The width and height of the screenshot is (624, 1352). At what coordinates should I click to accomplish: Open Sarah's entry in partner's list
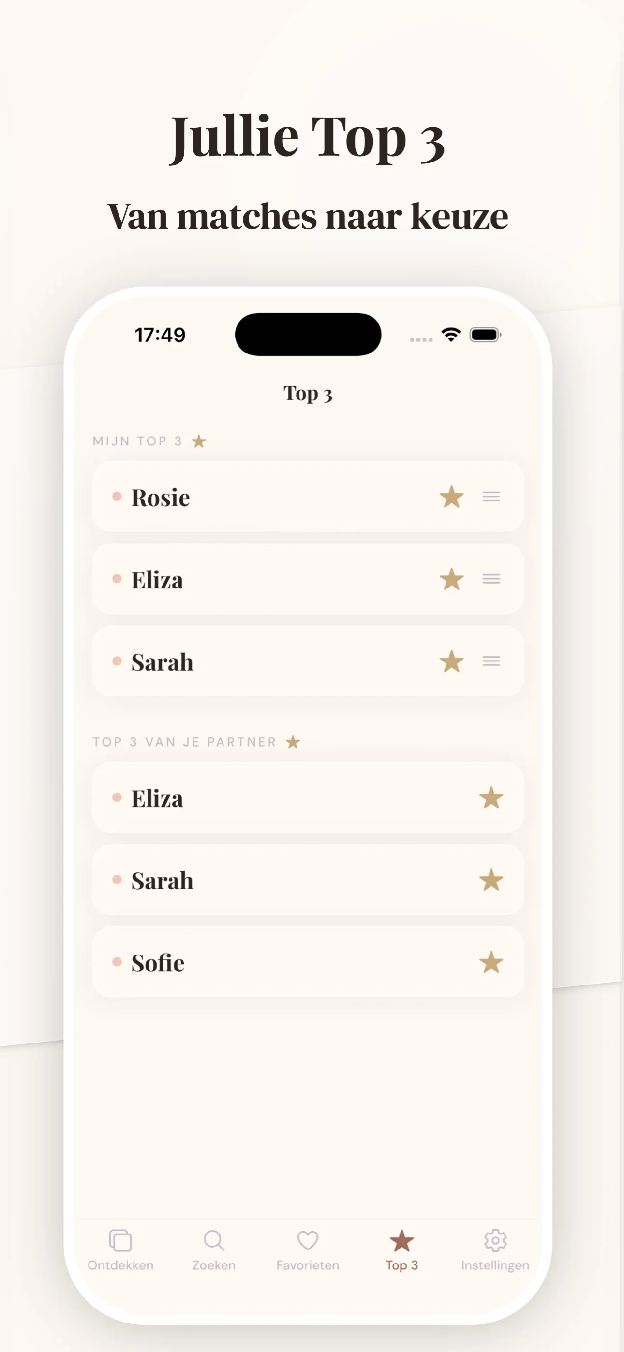308,881
